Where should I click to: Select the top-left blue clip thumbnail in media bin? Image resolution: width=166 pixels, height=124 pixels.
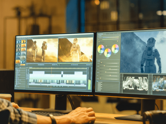(19, 42)
